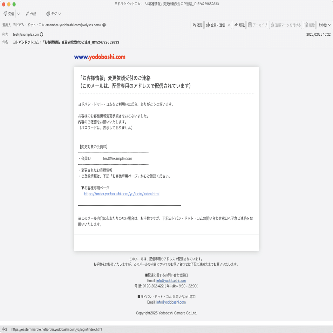The height and width of the screenshot is (333, 333).
Task: Click the contact icon beside the sender address
Action: (105, 25)
